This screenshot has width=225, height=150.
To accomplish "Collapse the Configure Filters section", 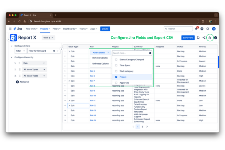I will (12, 46).
